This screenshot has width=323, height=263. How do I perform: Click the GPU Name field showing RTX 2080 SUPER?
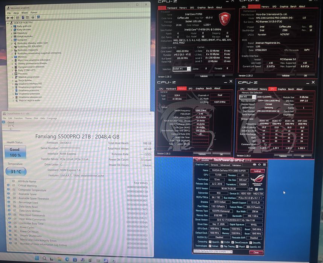click(229, 170)
